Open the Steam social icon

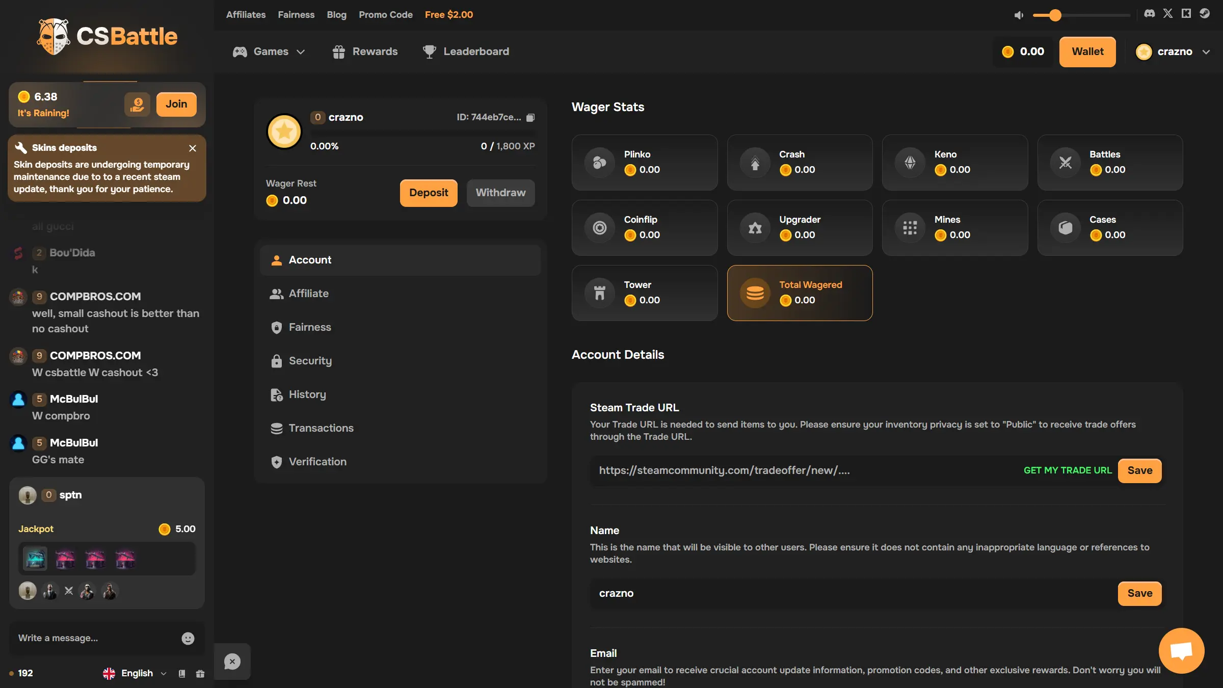[1205, 14]
